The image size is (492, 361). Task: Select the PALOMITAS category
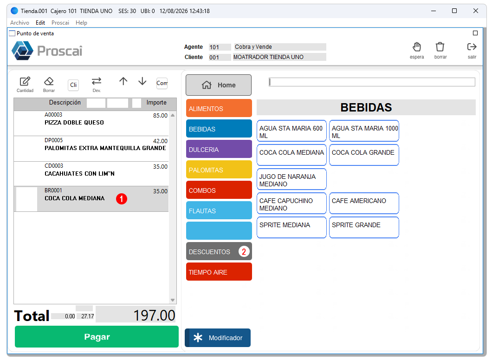(x=219, y=169)
